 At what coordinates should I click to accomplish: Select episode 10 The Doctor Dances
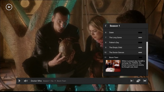click(x=124, y=52)
